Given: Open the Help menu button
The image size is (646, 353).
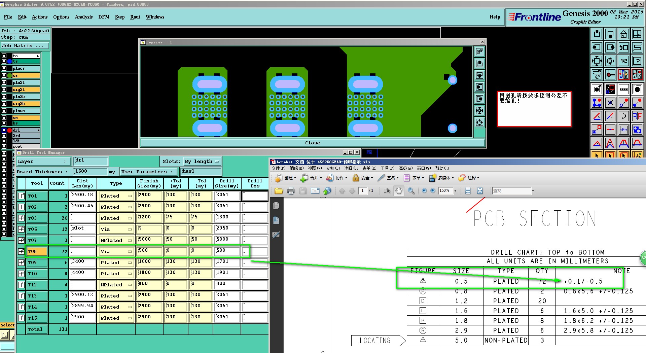Looking at the screenshot, I should tap(495, 17).
